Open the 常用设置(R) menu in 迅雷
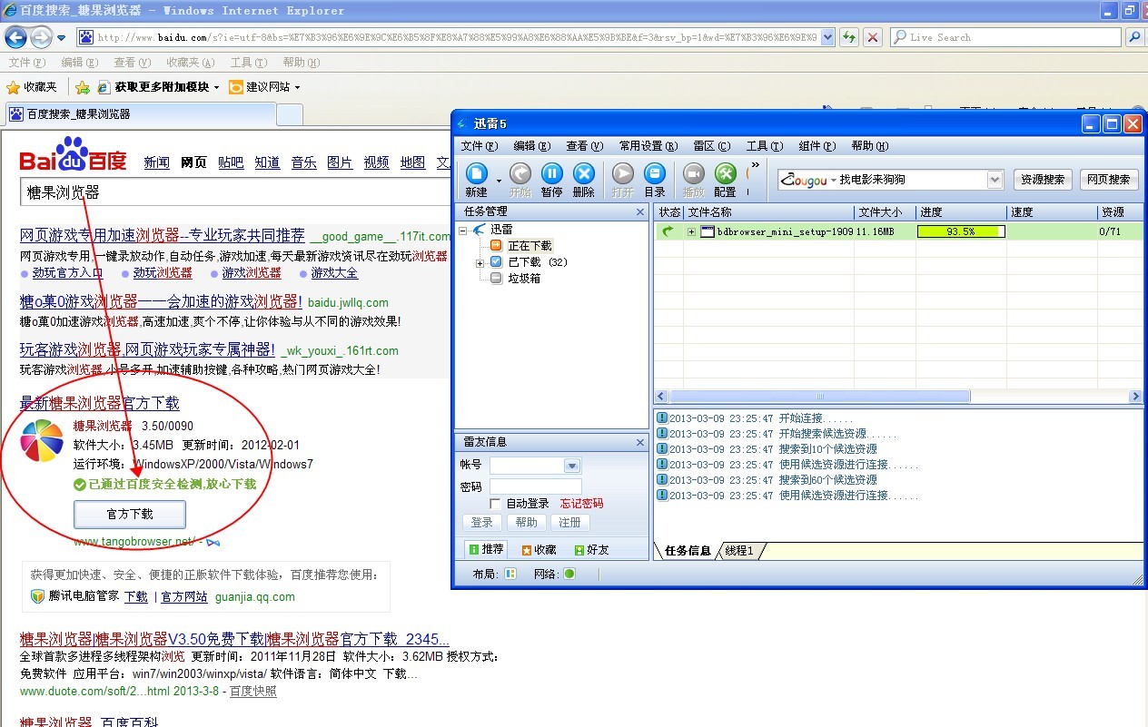The image size is (1148, 727). click(648, 146)
